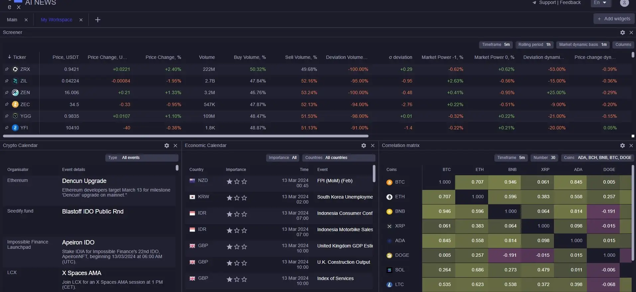This screenshot has height=292, width=636.
Task: Open Crypto Calendar settings gear
Action: tap(166, 146)
